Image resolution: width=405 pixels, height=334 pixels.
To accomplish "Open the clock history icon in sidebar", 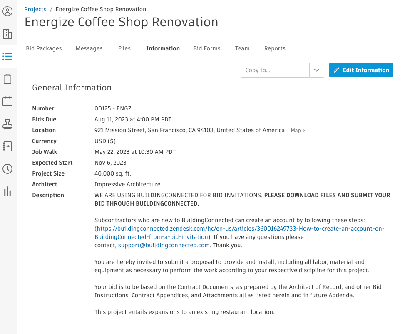I will click(x=7, y=169).
